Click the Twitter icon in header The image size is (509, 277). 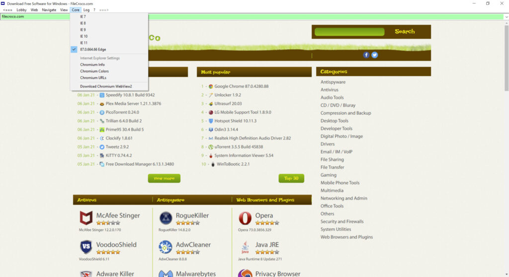pos(375,55)
